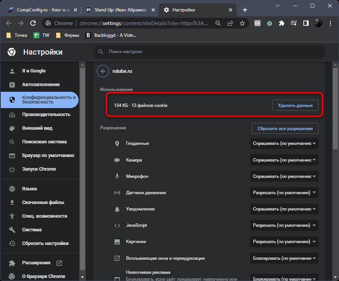339x281 pixels.
Task: Open Картинки permission dropdown
Action: click(x=284, y=242)
